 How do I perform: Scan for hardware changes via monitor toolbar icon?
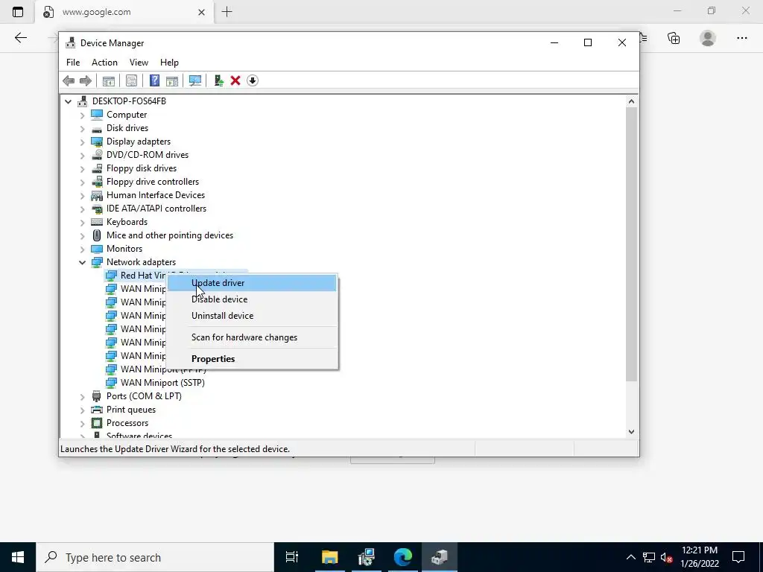click(x=195, y=80)
